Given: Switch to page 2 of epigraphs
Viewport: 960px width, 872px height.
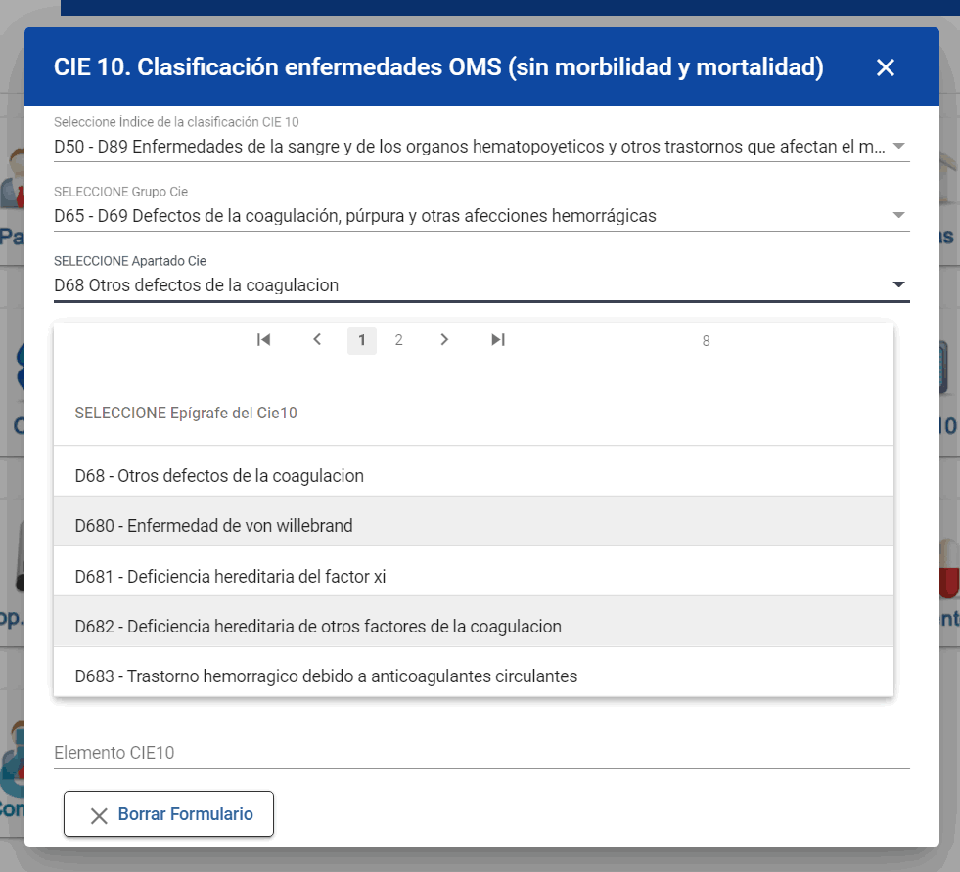Looking at the screenshot, I should (398, 339).
